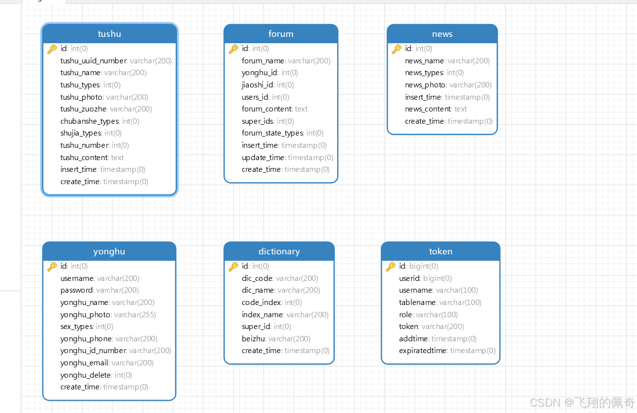This screenshot has height=413, width=637.
Task: Click the token varchar(200) field
Action: point(432,327)
